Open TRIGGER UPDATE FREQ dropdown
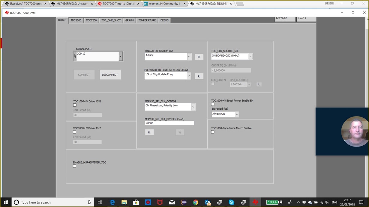This screenshot has height=207, width=369. coord(189,57)
